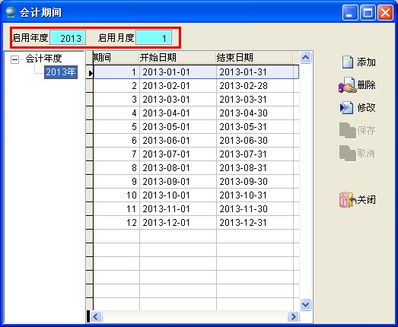Click the 添加 (Add) page icon

347,62
